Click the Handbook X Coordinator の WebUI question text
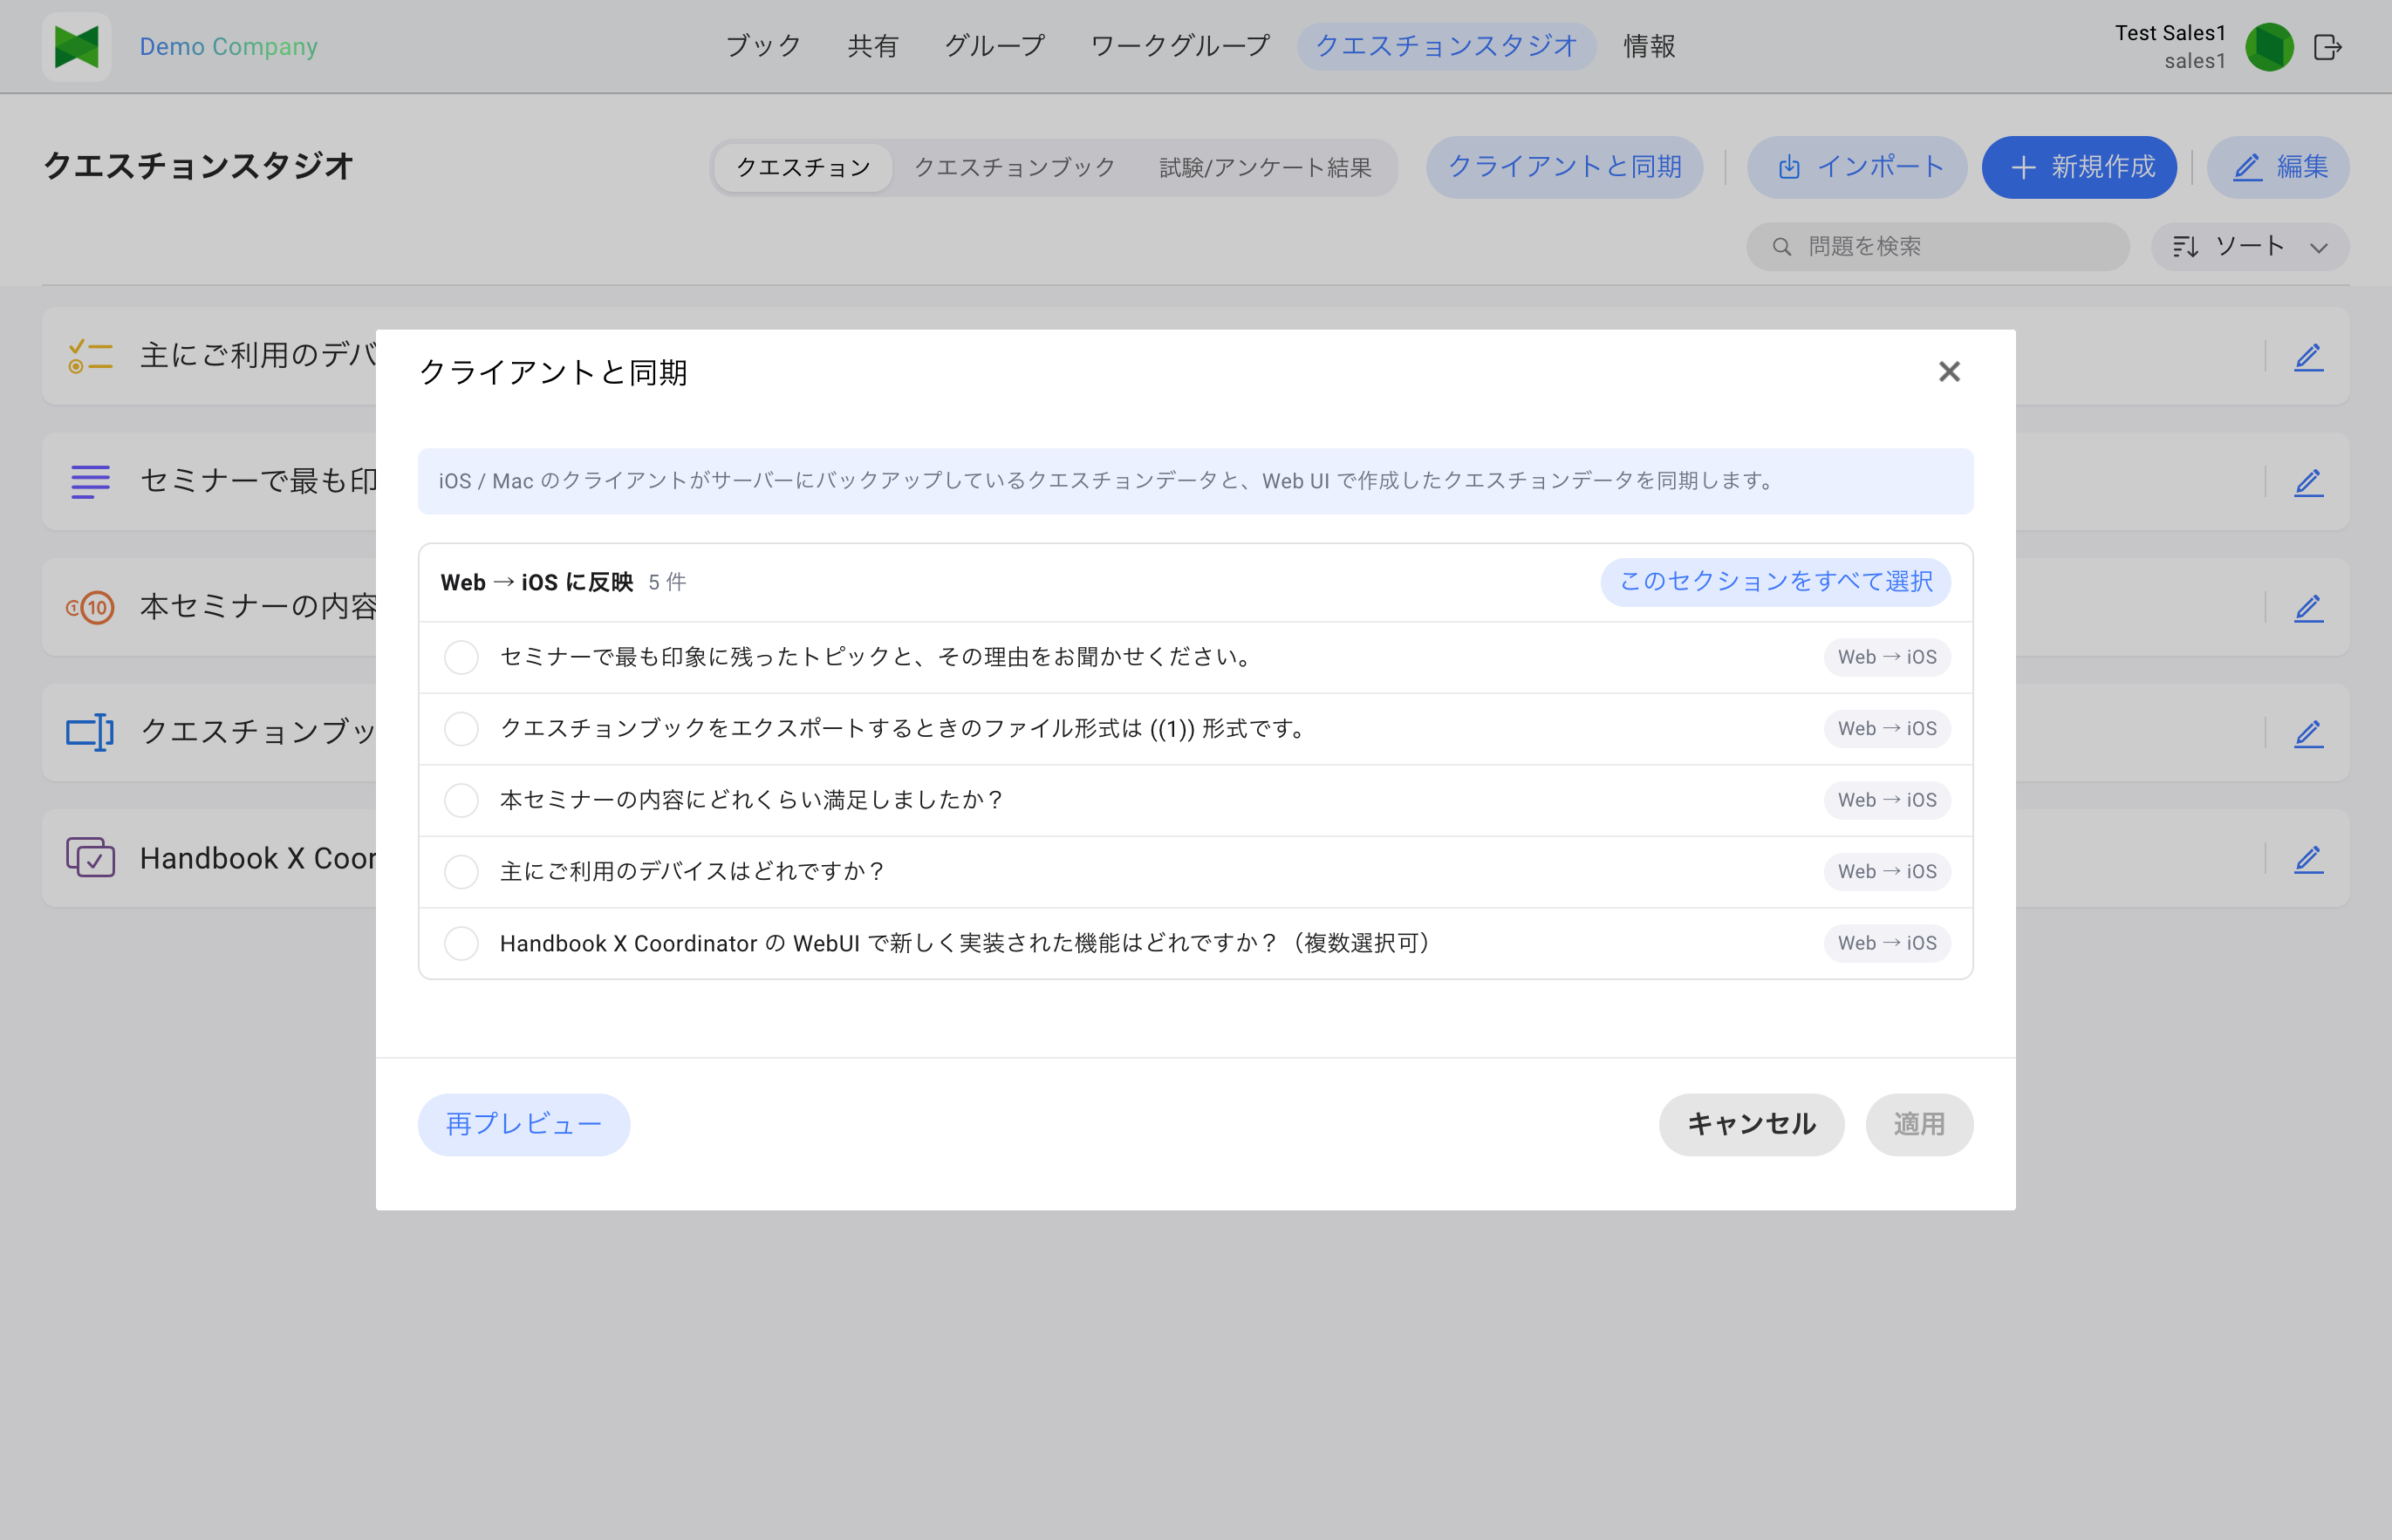Screen dimensions: 2392x1540 (968, 943)
